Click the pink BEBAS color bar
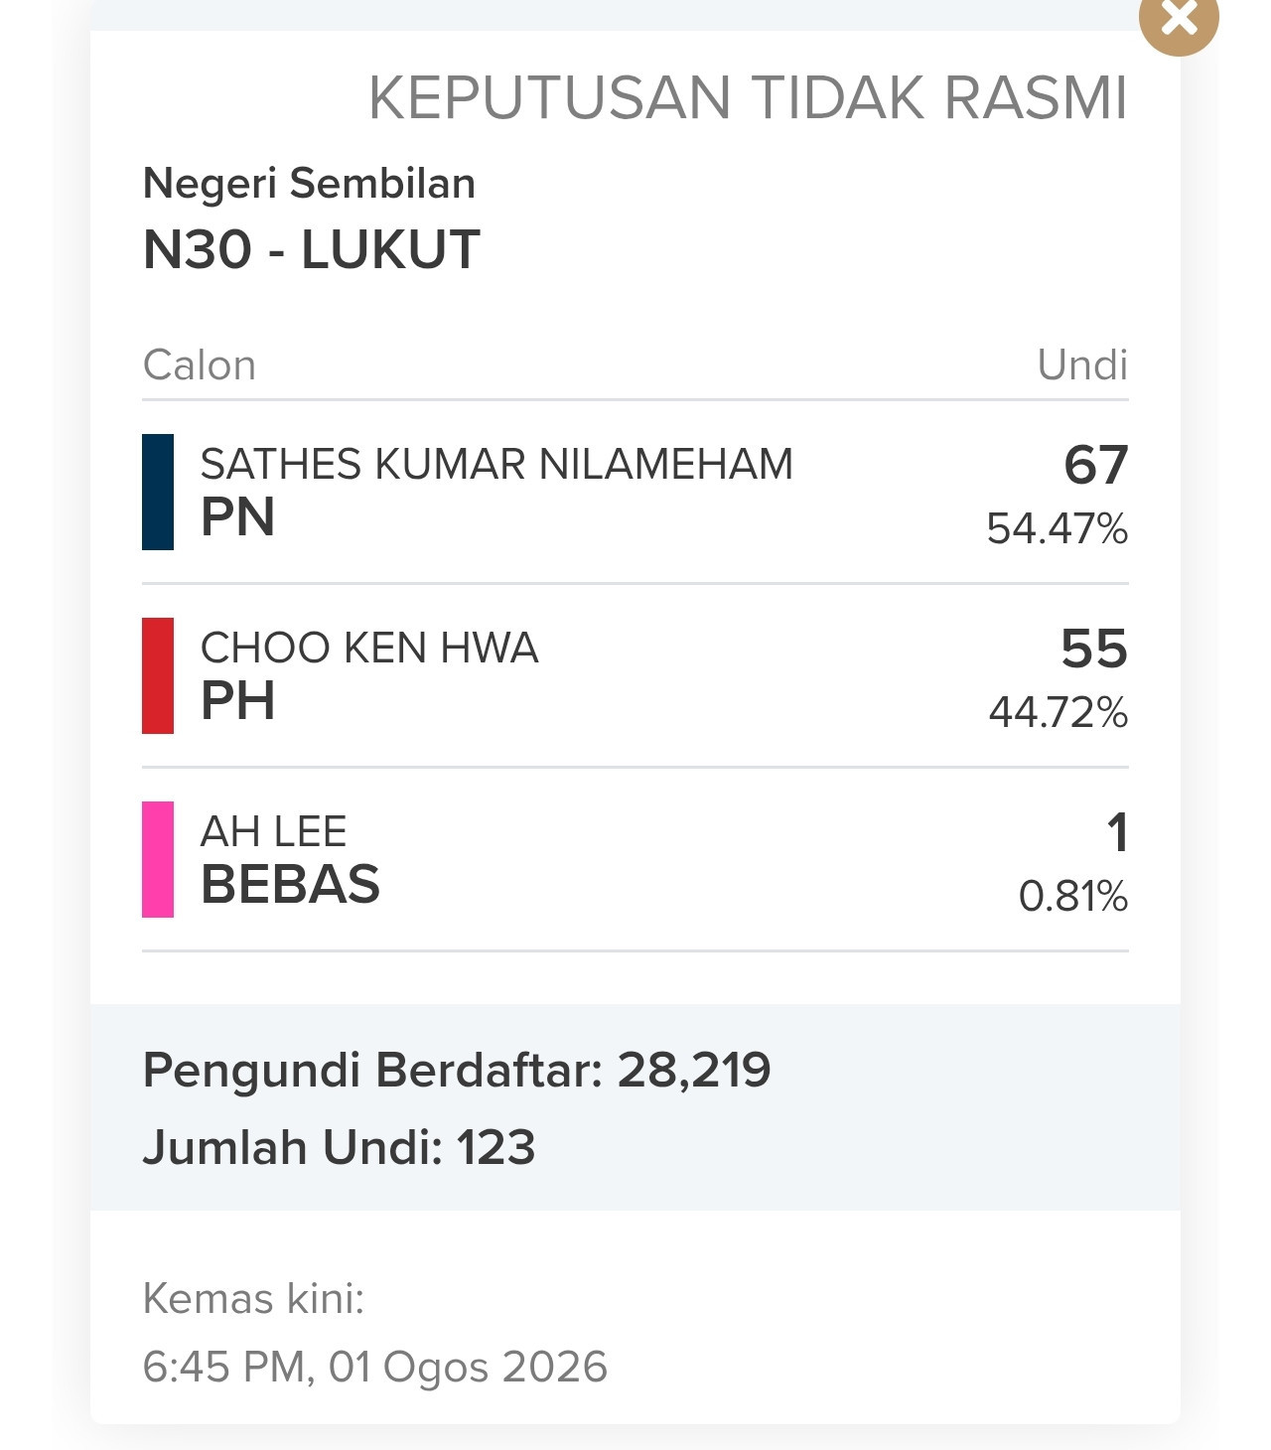The height and width of the screenshot is (1450, 1271). click(x=158, y=859)
